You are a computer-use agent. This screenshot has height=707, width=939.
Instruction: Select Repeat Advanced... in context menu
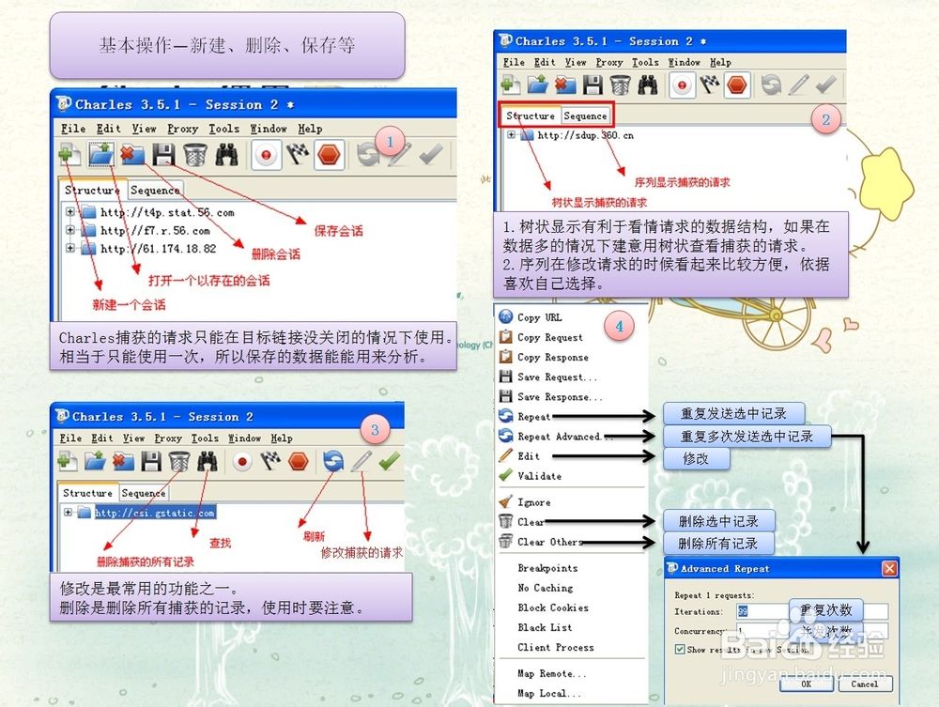pyautogui.click(x=565, y=437)
